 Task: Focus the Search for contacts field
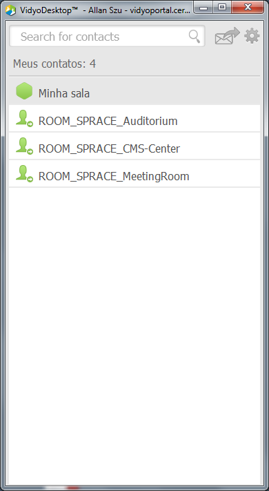[107, 37]
